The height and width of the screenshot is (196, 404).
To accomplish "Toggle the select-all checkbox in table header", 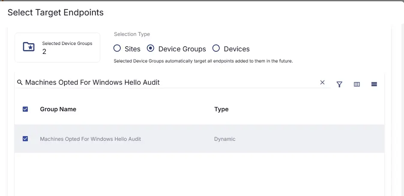I will pyautogui.click(x=25, y=109).
